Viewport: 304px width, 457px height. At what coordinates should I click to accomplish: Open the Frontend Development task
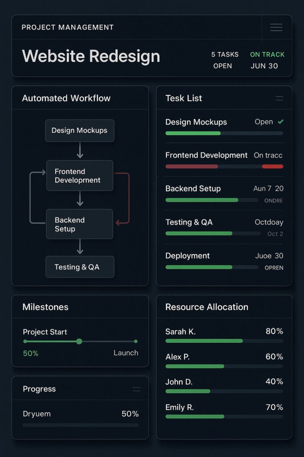(206, 155)
